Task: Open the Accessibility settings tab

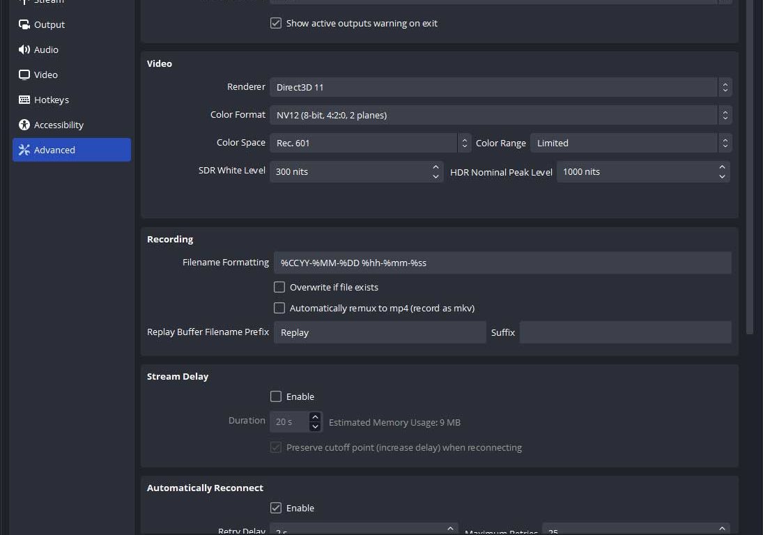Action: [59, 125]
